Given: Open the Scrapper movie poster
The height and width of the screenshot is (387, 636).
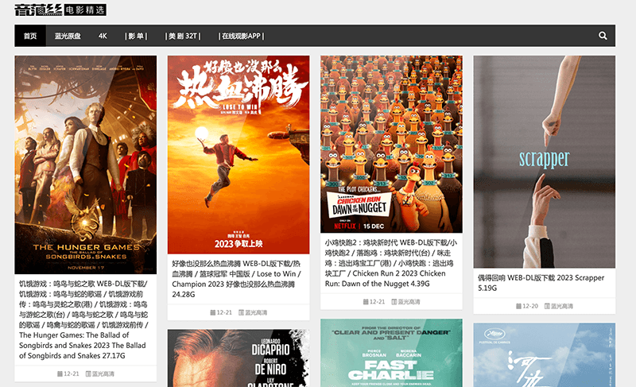Looking at the screenshot, I should click(545, 161).
